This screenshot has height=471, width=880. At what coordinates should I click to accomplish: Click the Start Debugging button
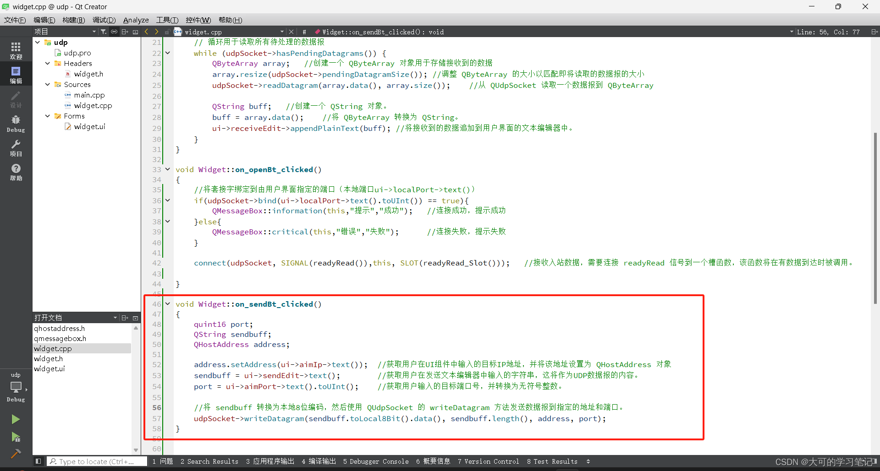click(x=16, y=437)
